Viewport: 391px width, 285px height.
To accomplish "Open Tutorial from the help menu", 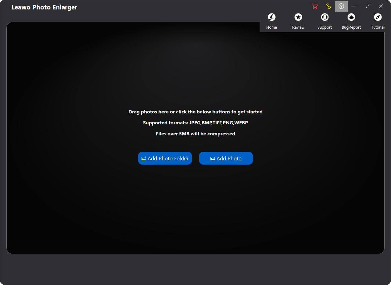I will click(x=378, y=21).
